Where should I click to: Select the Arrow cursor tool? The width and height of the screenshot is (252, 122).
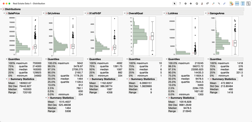coord(174,4)
